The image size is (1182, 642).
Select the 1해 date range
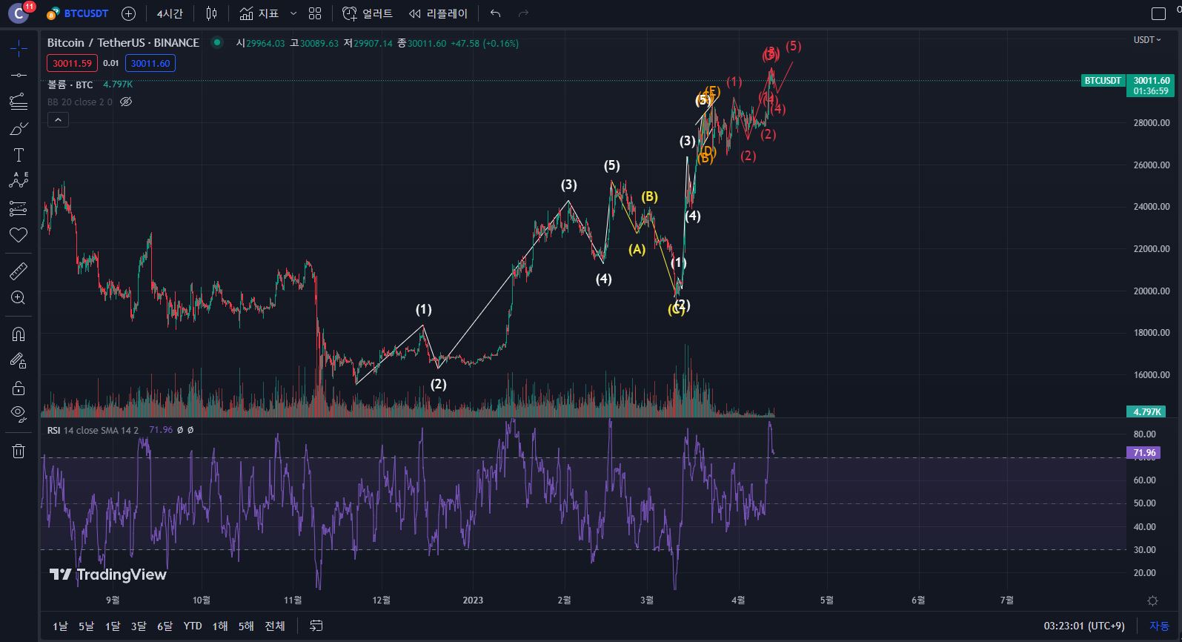[220, 626]
